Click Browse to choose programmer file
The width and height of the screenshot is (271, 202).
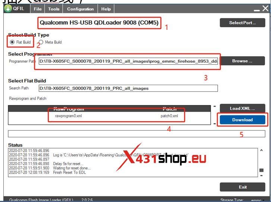(242, 61)
